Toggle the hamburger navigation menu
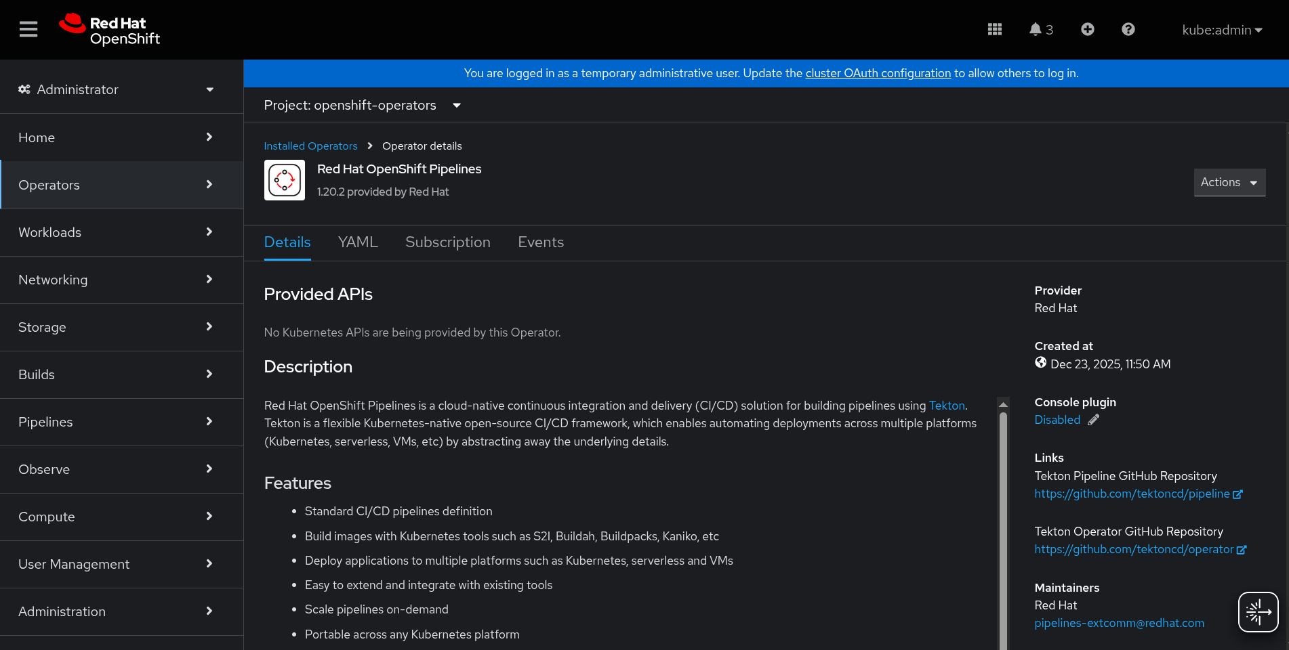1289x650 pixels. [x=28, y=29]
